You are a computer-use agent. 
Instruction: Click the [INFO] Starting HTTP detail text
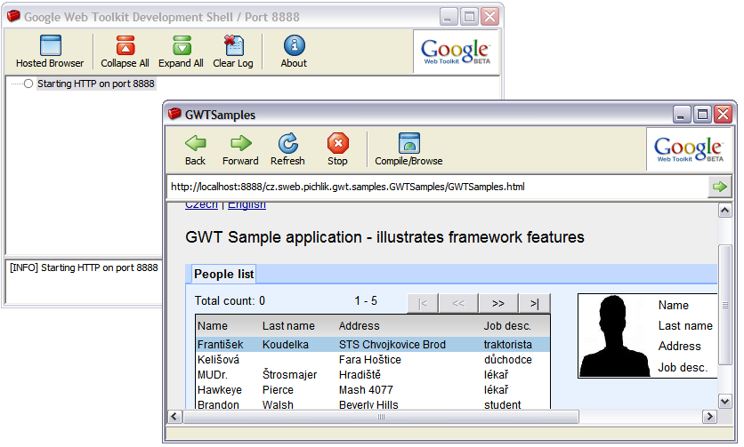click(84, 267)
